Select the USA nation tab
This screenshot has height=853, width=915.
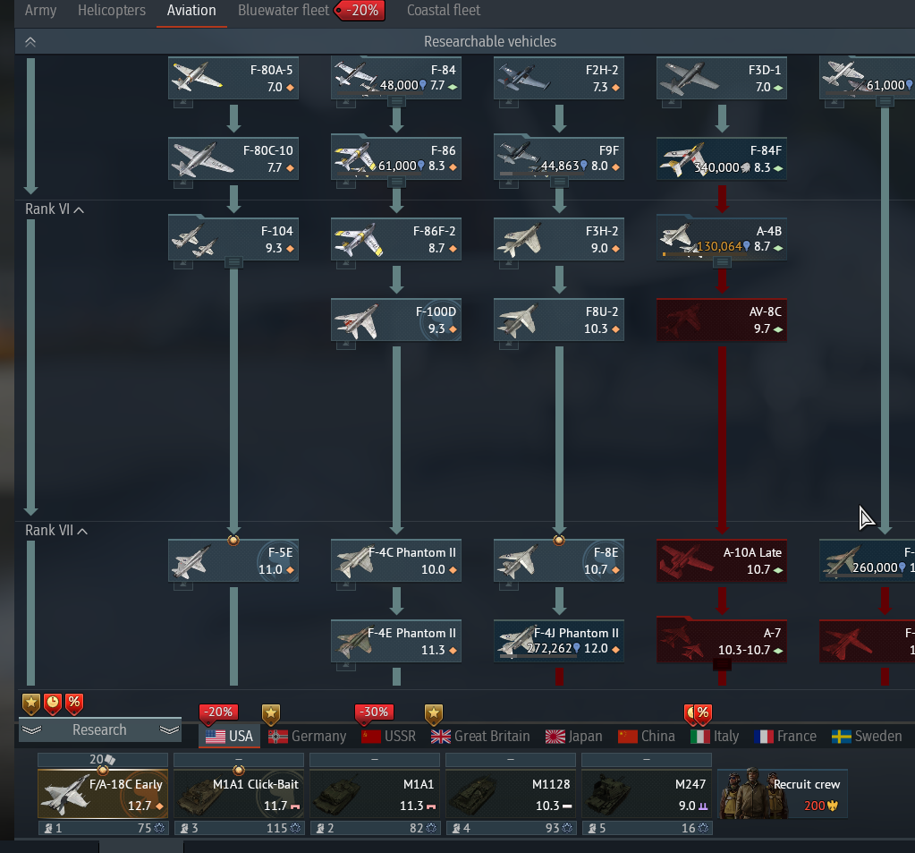point(229,737)
